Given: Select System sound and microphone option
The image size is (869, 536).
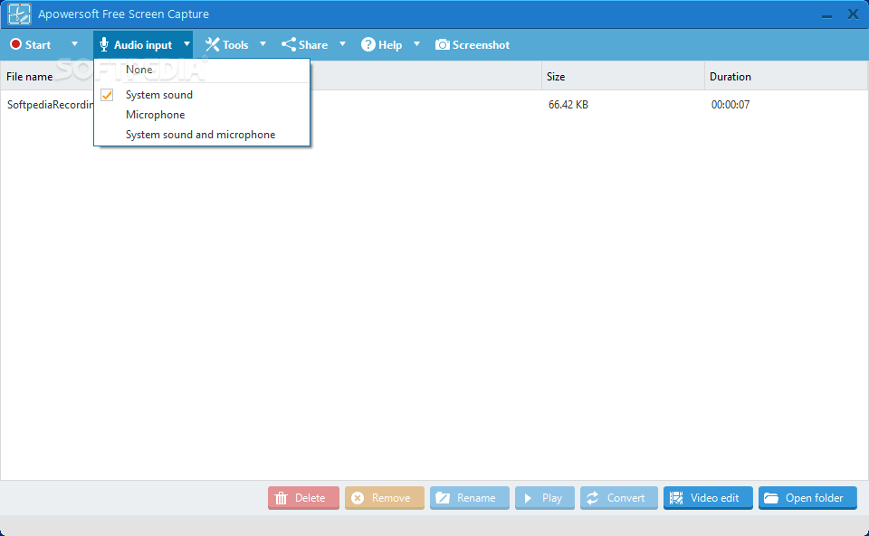Looking at the screenshot, I should [202, 135].
